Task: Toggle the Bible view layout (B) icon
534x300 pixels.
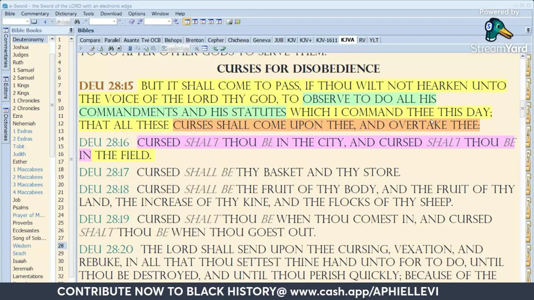Action: (195, 22)
